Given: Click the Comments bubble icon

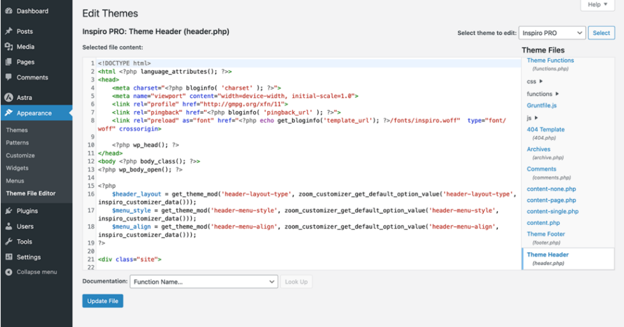Looking at the screenshot, I should coord(8,77).
